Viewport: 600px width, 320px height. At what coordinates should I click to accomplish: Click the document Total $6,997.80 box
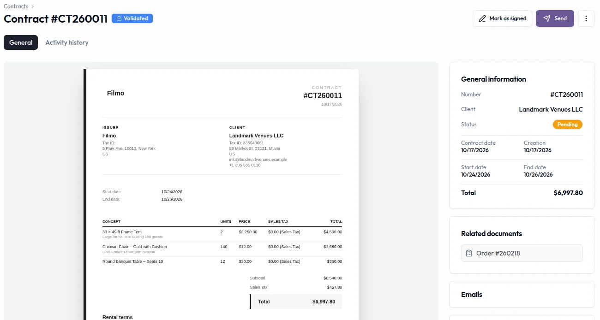296,302
